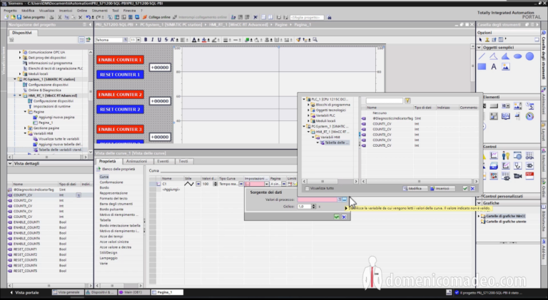Select Conformazione in properties list
The height and width of the screenshot is (300, 548).
pos(111,182)
